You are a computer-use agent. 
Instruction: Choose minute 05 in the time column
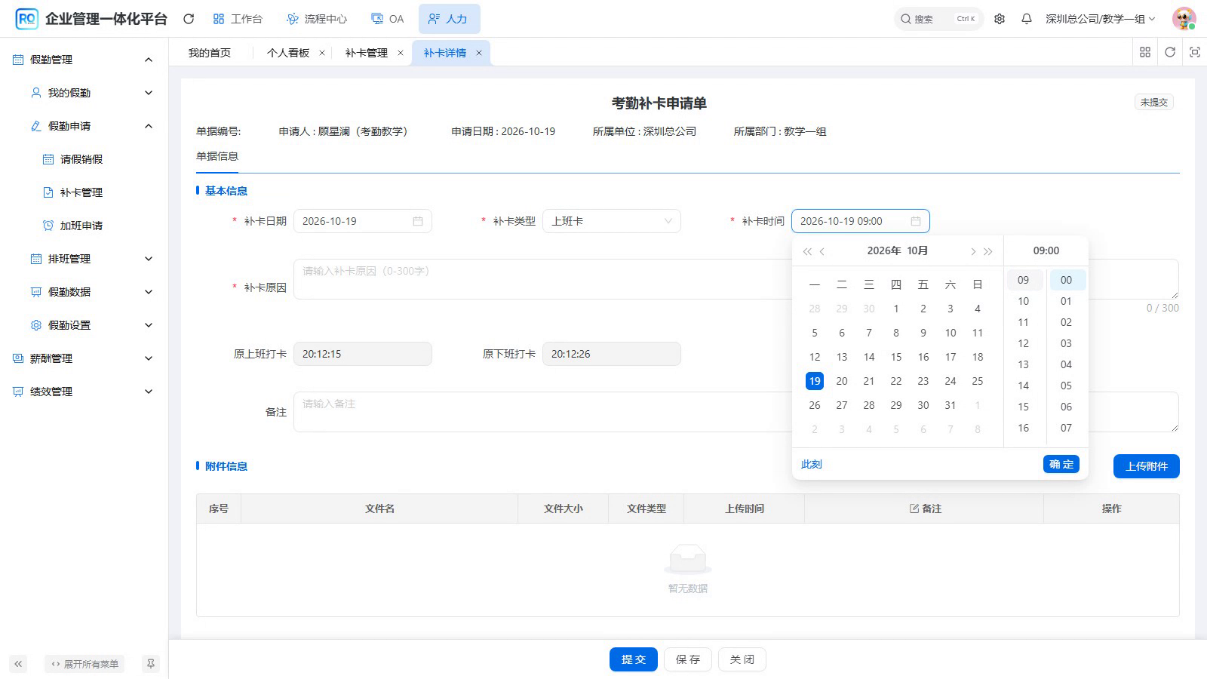tap(1066, 386)
